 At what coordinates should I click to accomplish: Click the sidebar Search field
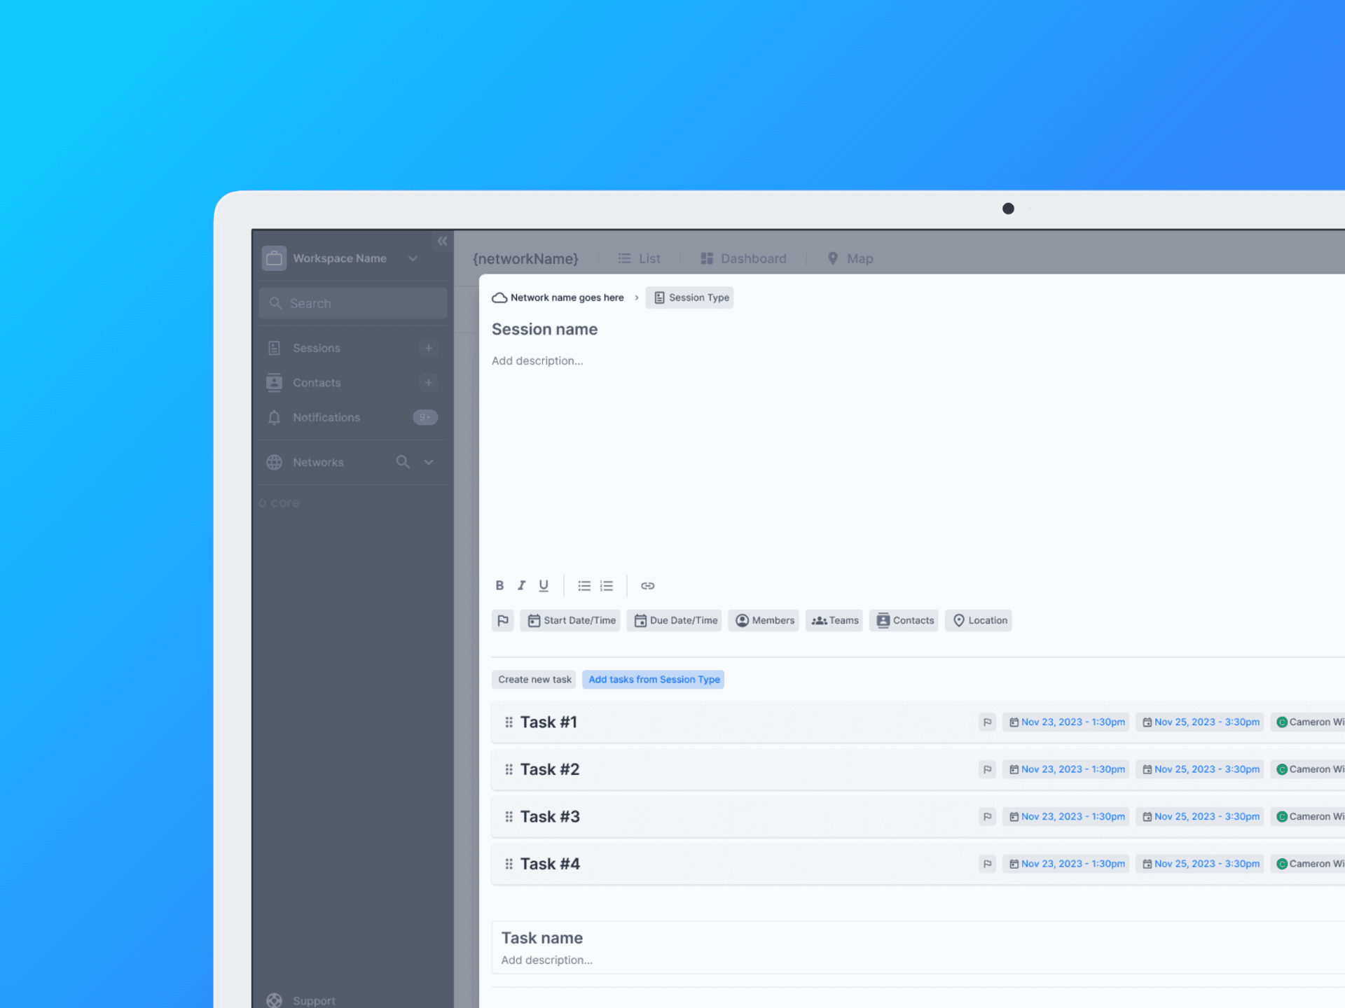tap(353, 303)
